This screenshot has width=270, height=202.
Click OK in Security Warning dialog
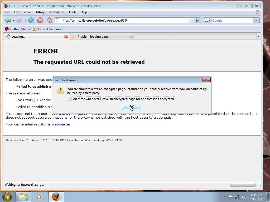pos(132,107)
